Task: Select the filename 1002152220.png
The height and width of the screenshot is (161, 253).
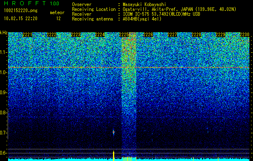Action: pyautogui.click(x=21, y=11)
